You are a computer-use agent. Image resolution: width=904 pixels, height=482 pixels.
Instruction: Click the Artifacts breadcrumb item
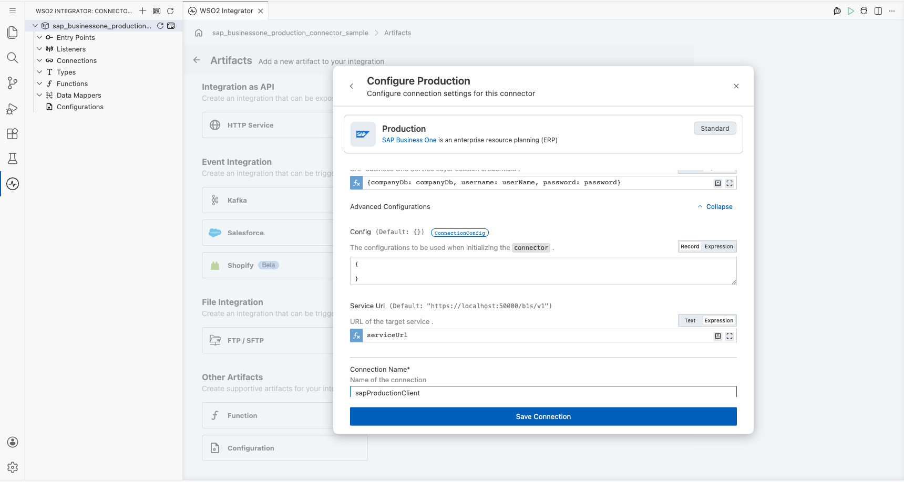click(397, 33)
